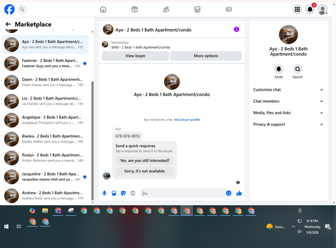Screen dimensions: 336x248
Task: Show hidden system tray icons
Action: [293, 226]
